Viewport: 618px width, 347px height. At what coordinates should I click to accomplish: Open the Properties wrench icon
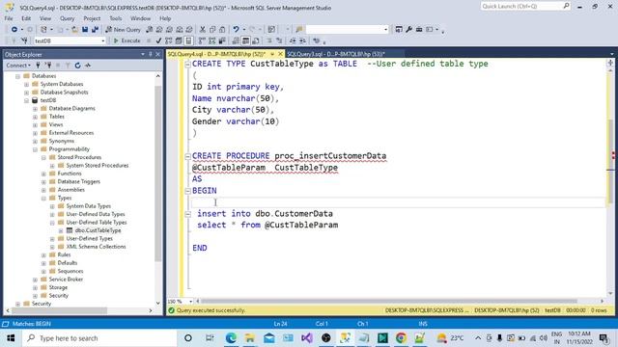pyautogui.click(x=408, y=30)
